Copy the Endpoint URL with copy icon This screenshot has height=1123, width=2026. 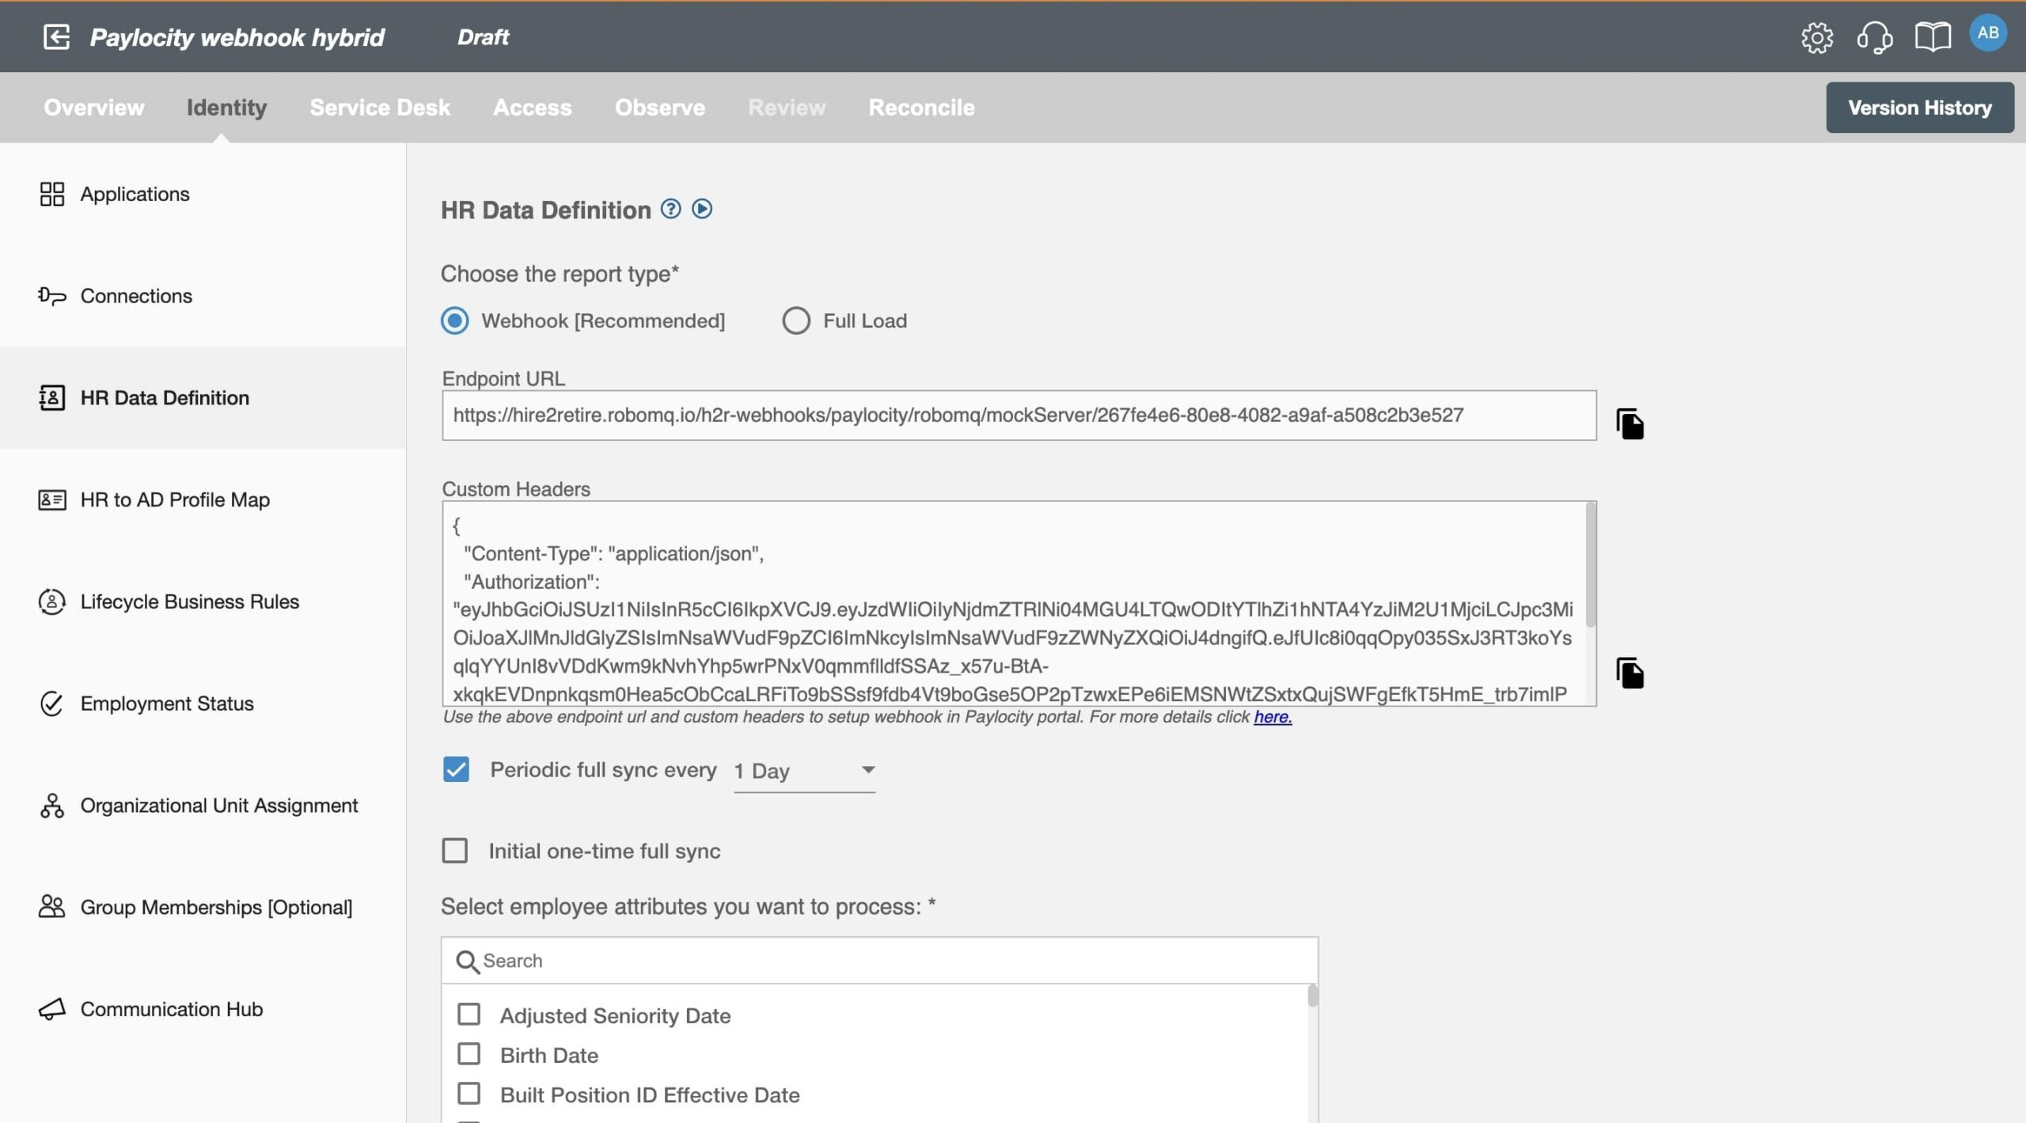[1630, 424]
